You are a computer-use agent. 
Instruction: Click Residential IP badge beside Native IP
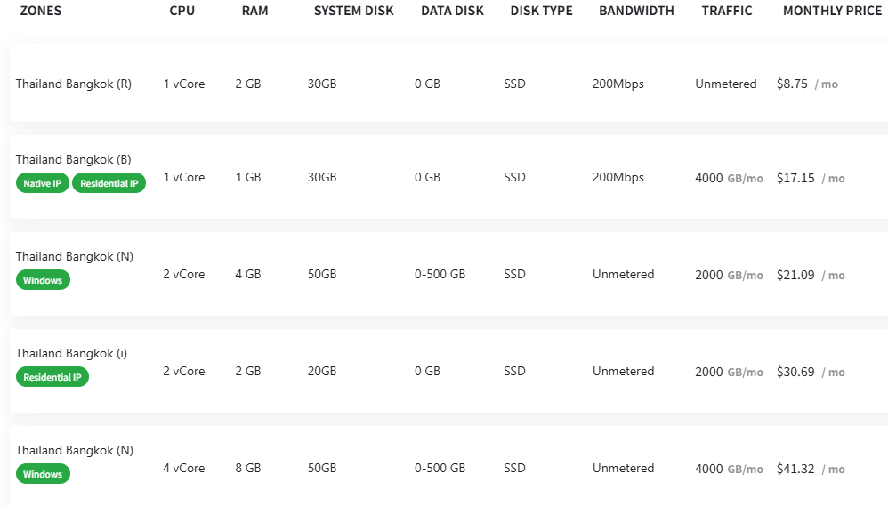pyautogui.click(x=109, y=183)
